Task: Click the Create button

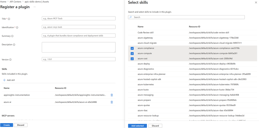Action: [x=6, y=125]
